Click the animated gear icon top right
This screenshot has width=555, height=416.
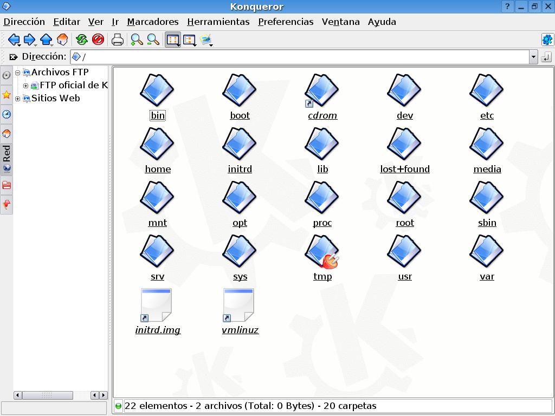click(x=547, y=40)
